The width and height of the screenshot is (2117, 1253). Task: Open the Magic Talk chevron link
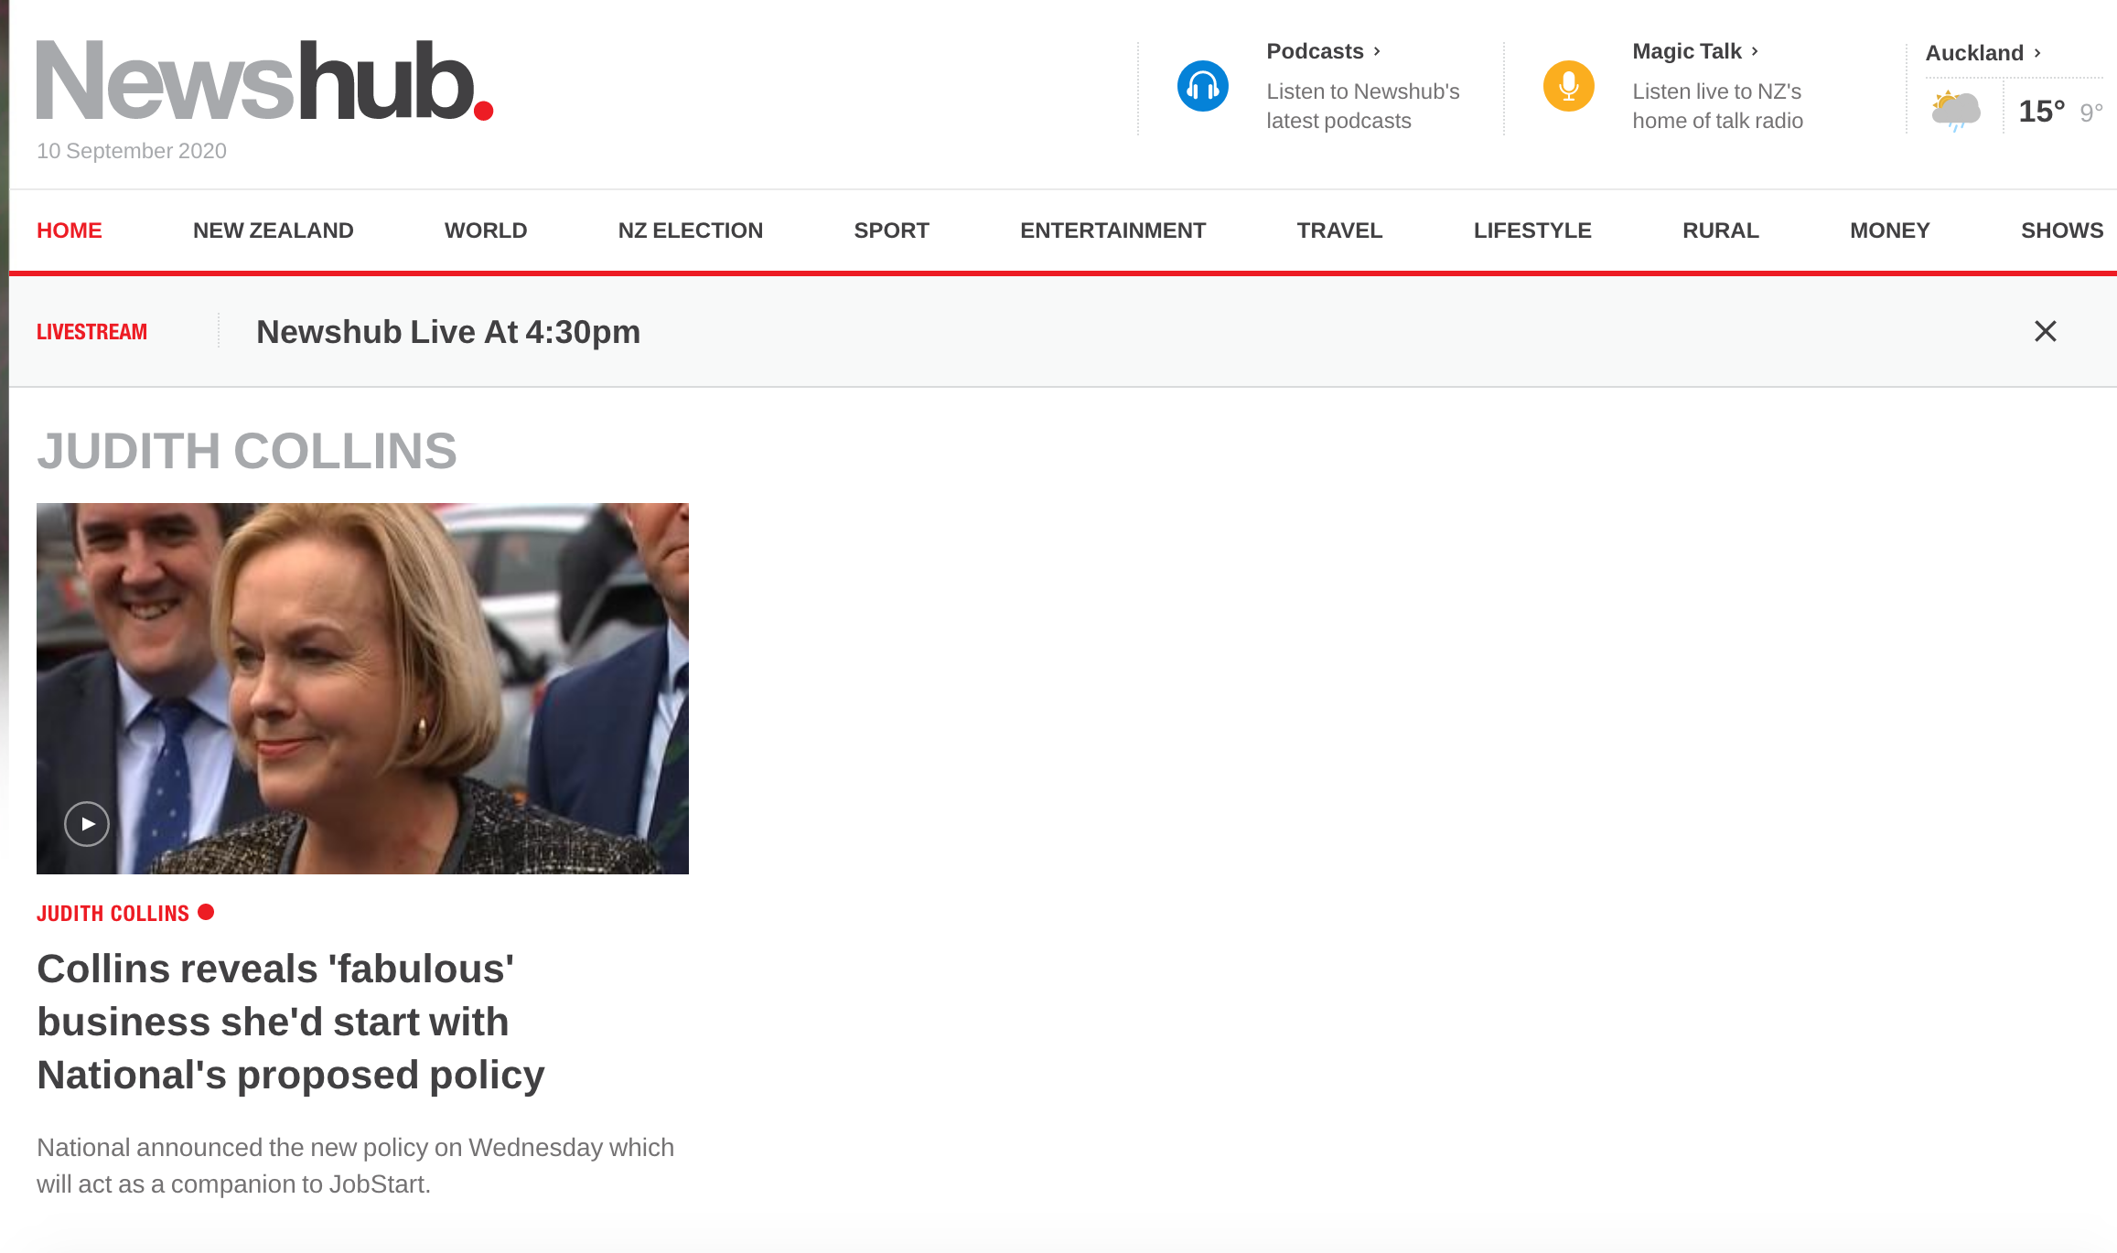click(1755, 51)
